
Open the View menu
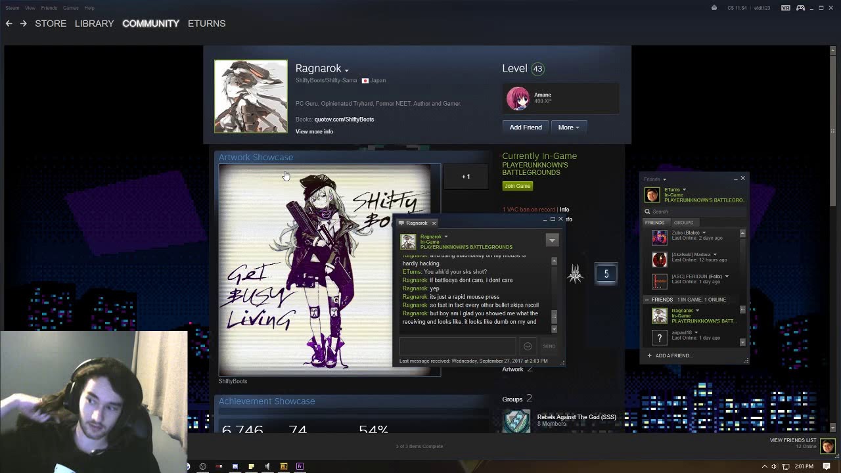pyautogui.click(x=30, y=8)
